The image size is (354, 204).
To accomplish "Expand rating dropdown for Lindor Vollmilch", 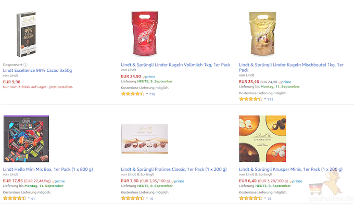I will 147,94.
